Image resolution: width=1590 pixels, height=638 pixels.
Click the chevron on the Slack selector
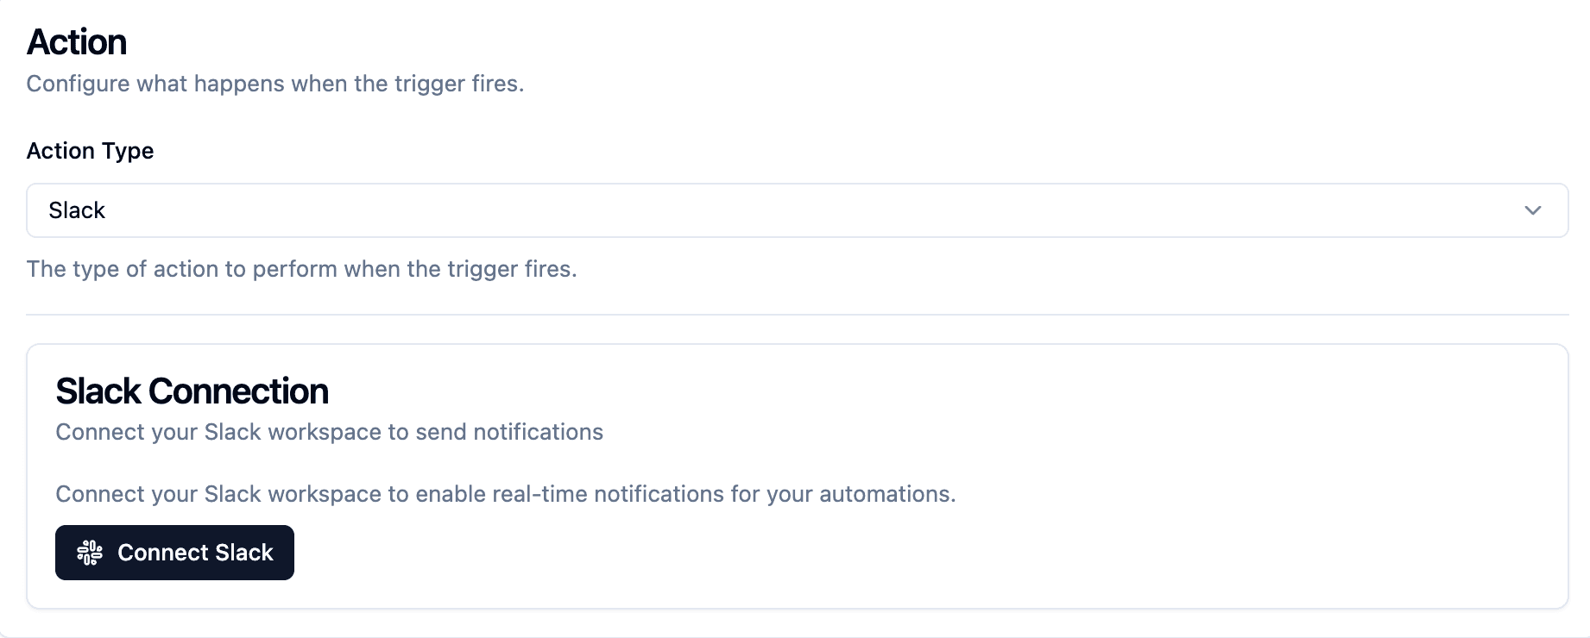point(1533,210)
